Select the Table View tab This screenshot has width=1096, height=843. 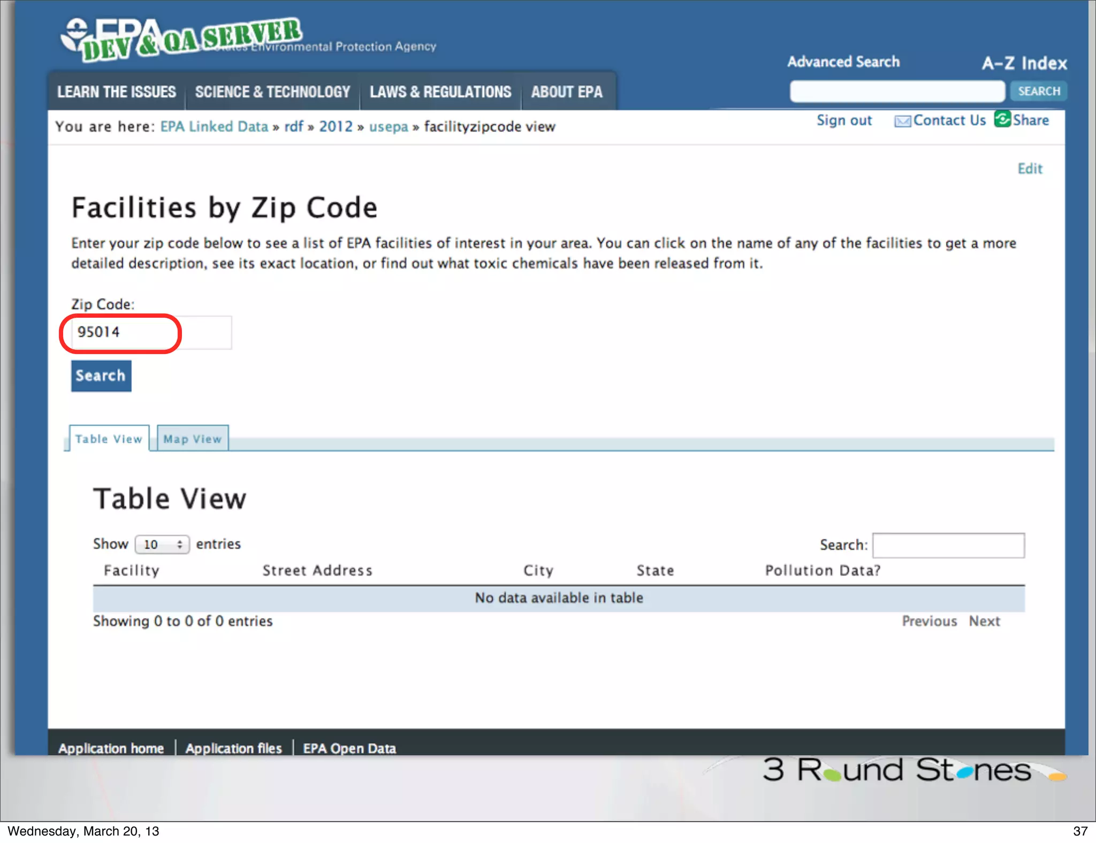[x=109, y=439]
